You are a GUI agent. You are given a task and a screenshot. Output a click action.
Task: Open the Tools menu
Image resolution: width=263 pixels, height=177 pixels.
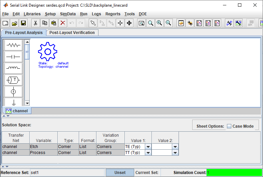129,14
